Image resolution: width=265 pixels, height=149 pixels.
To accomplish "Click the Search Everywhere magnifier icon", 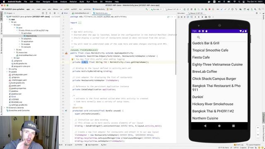I will (260, 9).
